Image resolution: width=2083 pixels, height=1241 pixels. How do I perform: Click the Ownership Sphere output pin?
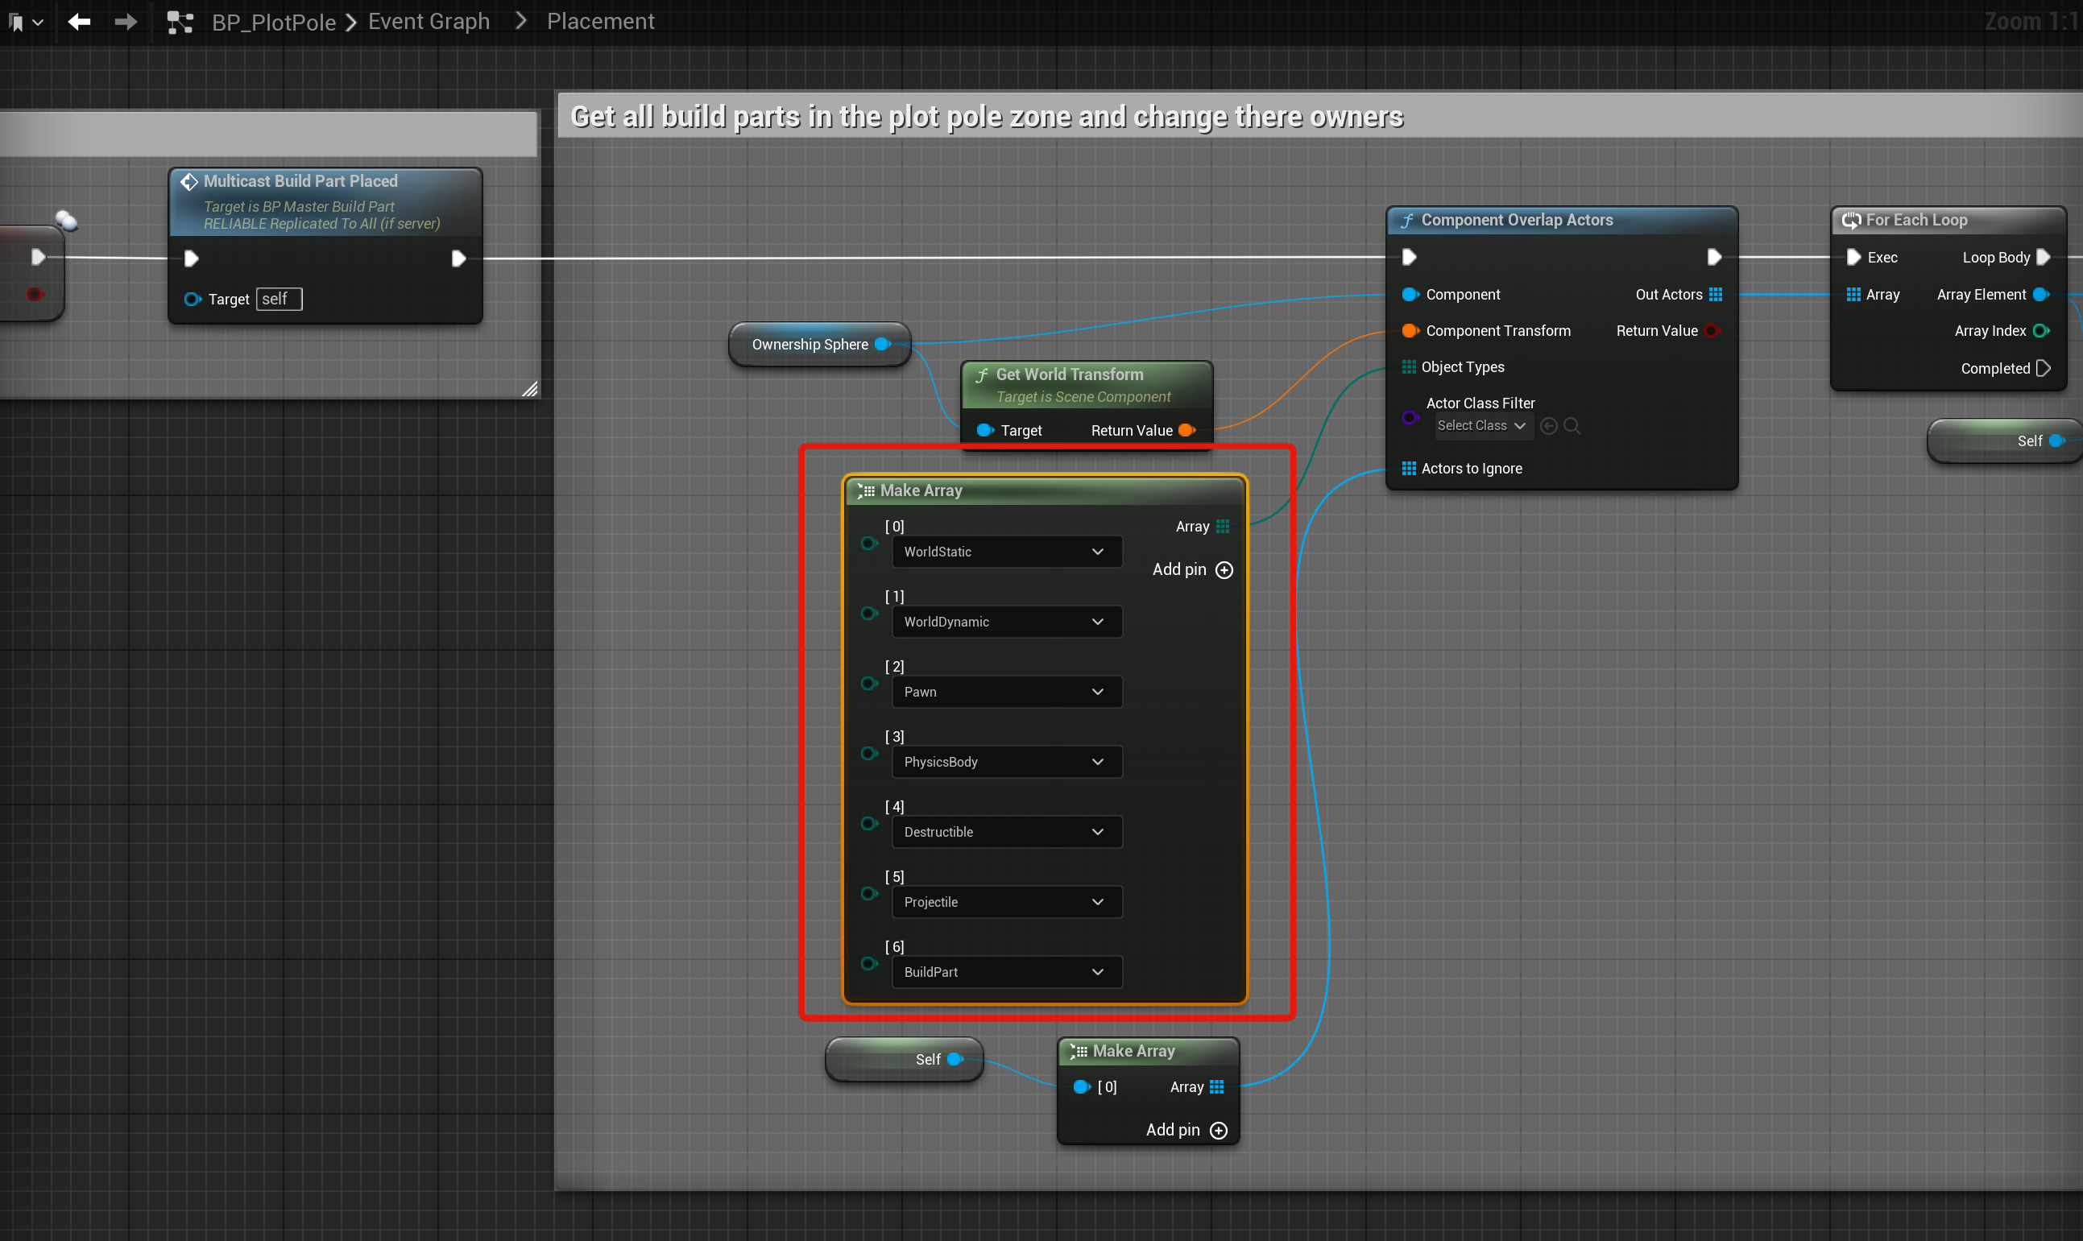tap(881, 345)
